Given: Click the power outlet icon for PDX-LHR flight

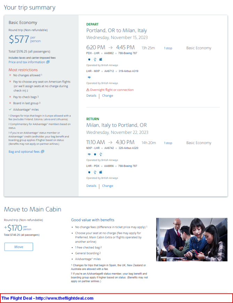Looking at the screenshot, I should coord(89,59).
